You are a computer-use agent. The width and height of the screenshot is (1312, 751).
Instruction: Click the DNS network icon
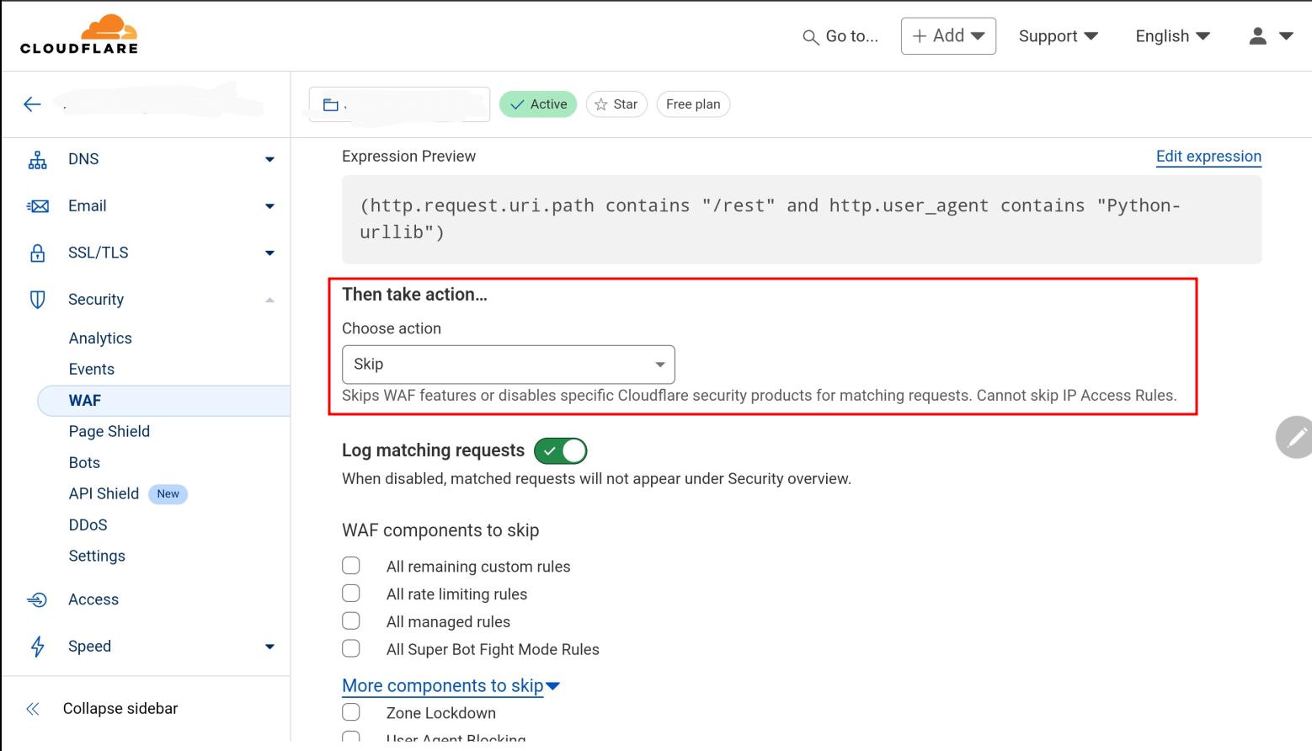click(x=38, y=160)
